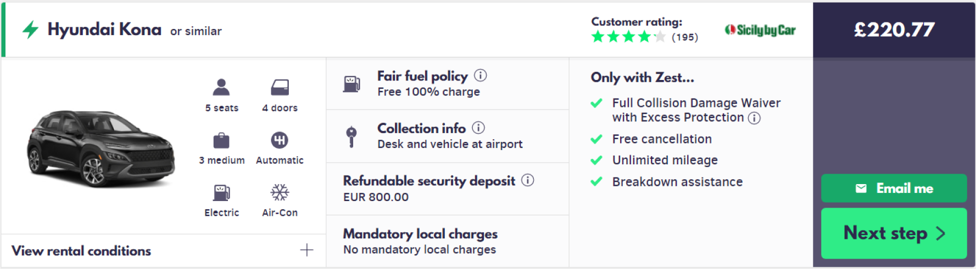
Task: Click the plus icon beside rental conditions
Action: coord(306,250)
